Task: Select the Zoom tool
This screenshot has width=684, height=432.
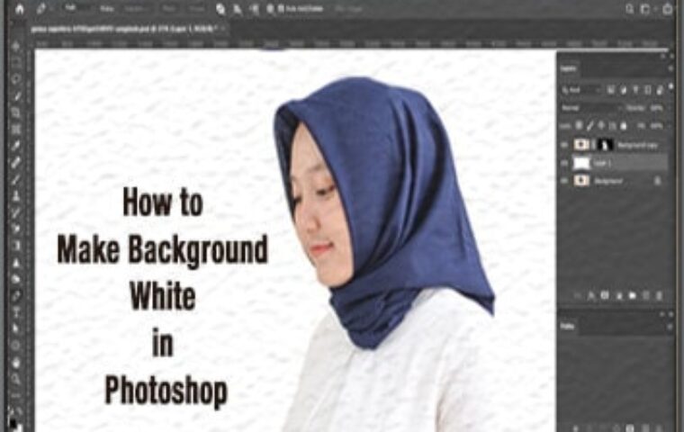Action: click(x=16, y=379)
